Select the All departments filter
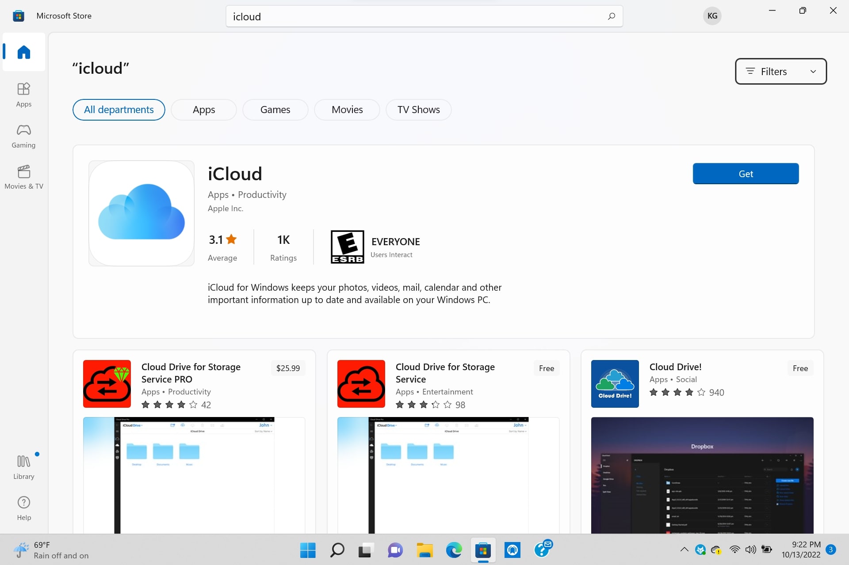This screenshot has height=565, width=849. [x=119, y=110]
